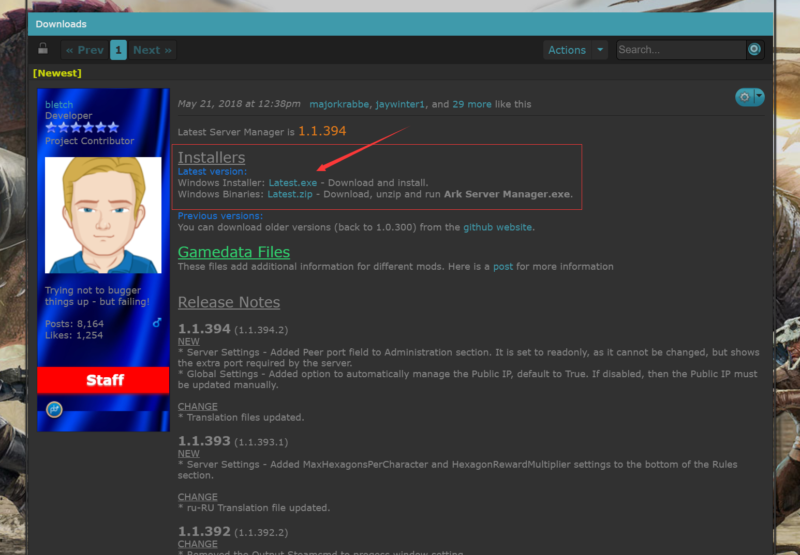The image size is (800, 555).
Task: Click the Search input field
Action: tap(682, 50)
